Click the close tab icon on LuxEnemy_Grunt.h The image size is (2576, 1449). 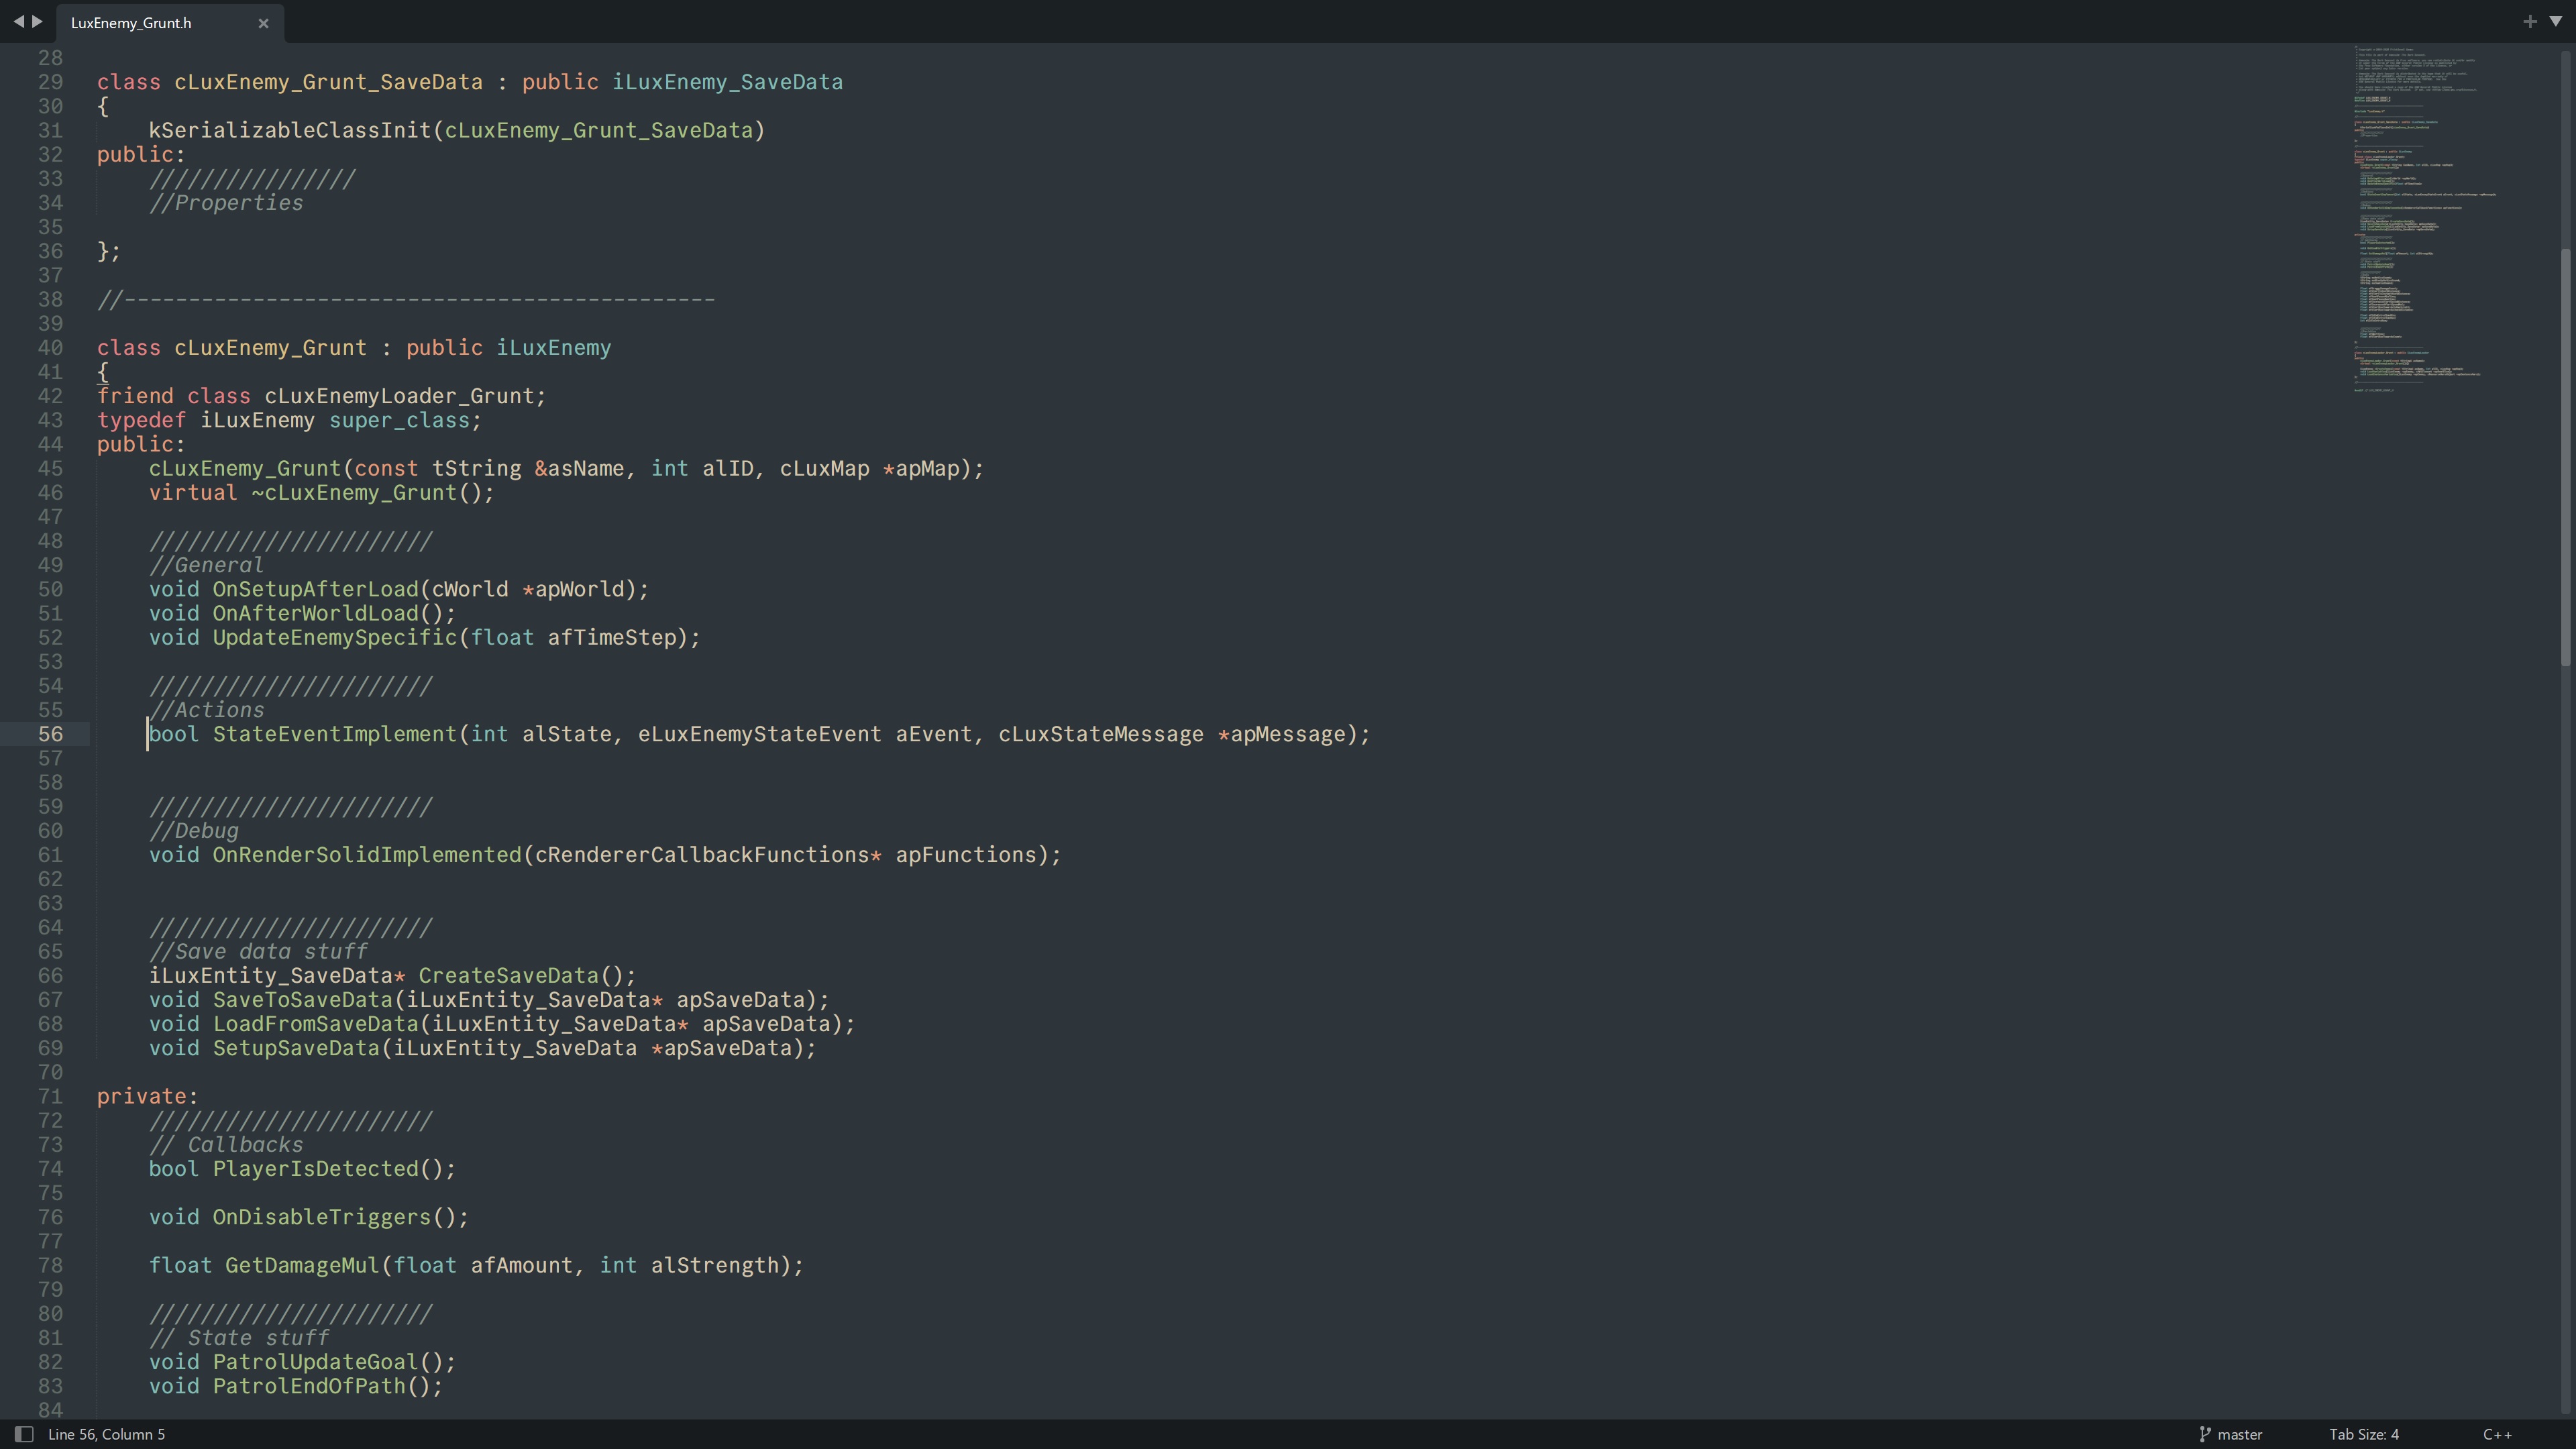262,21
